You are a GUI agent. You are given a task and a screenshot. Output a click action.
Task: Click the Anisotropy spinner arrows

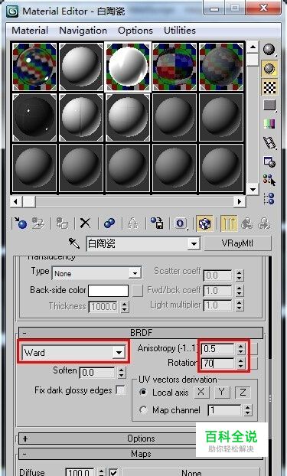tap(241, 348)
